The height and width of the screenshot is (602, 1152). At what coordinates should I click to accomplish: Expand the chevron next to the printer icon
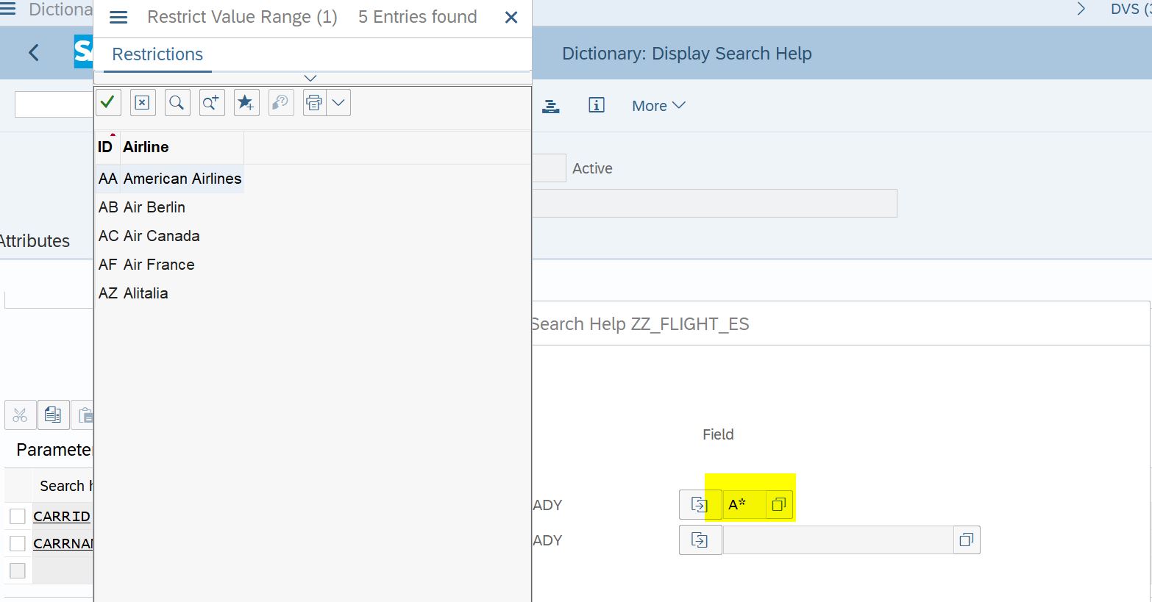pos(338,102)
